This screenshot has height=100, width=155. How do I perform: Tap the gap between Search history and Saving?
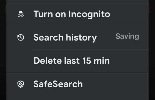(x=106, y=37)
